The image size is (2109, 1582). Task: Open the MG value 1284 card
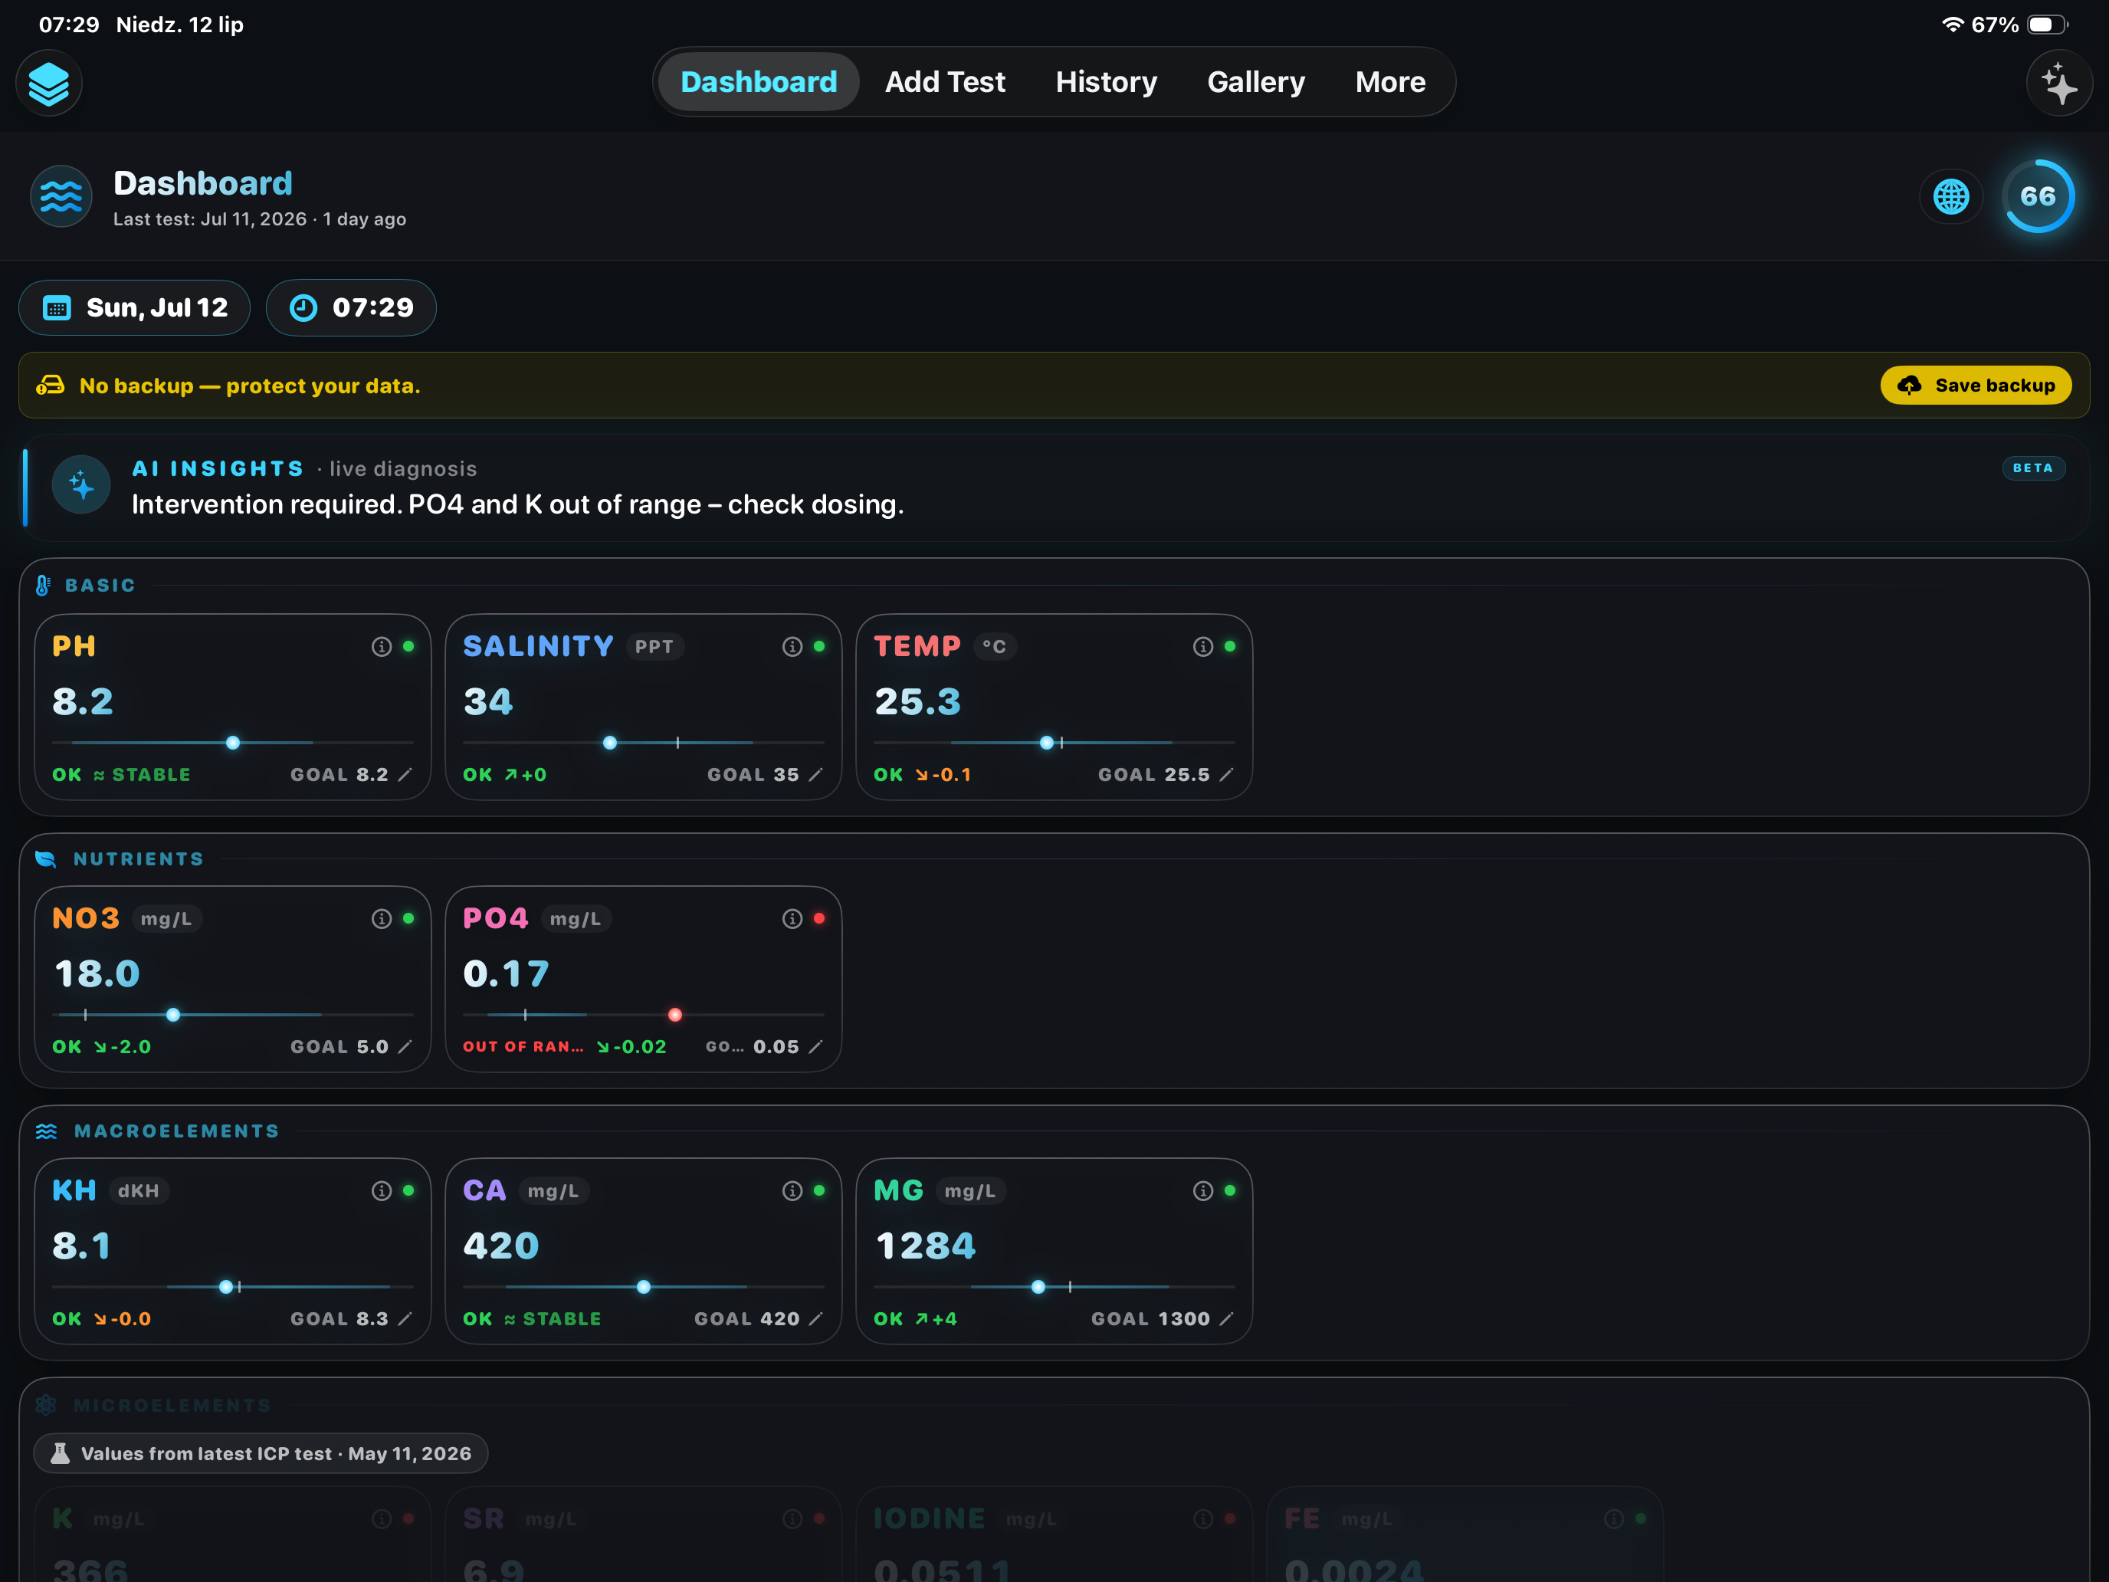1054,1251
